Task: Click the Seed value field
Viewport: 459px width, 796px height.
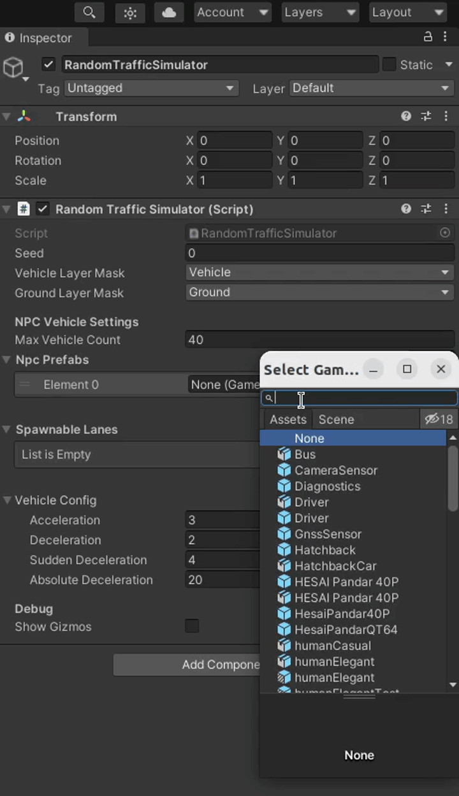Action: click(320, 253)
